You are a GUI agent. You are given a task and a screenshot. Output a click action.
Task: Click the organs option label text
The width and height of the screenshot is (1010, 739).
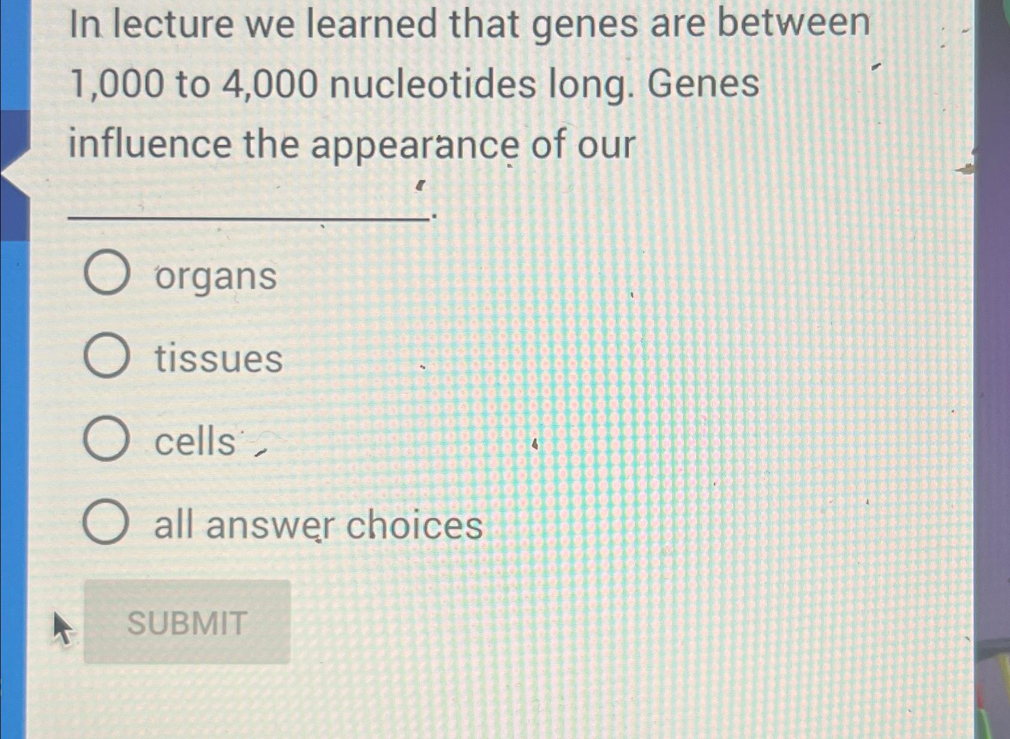(x=214, y=276)
